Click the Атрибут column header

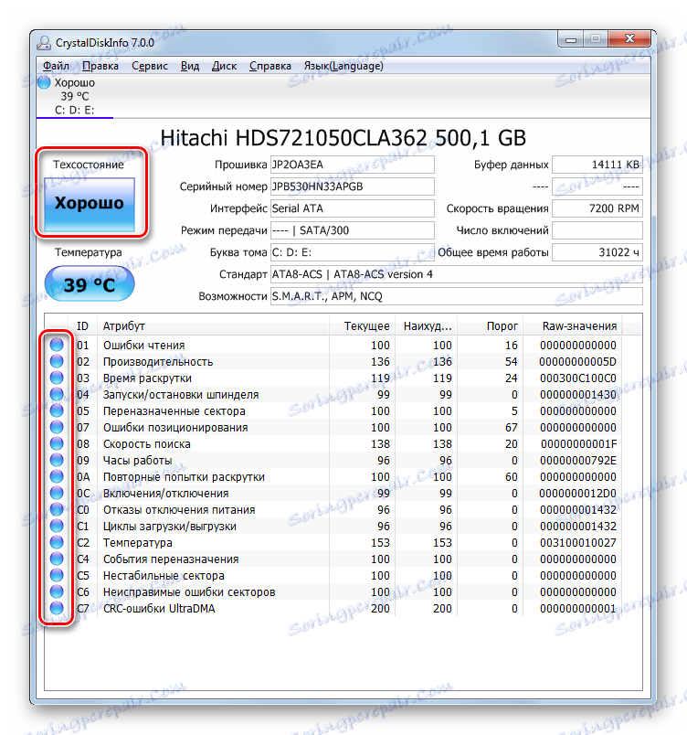(x=213, y=325)
